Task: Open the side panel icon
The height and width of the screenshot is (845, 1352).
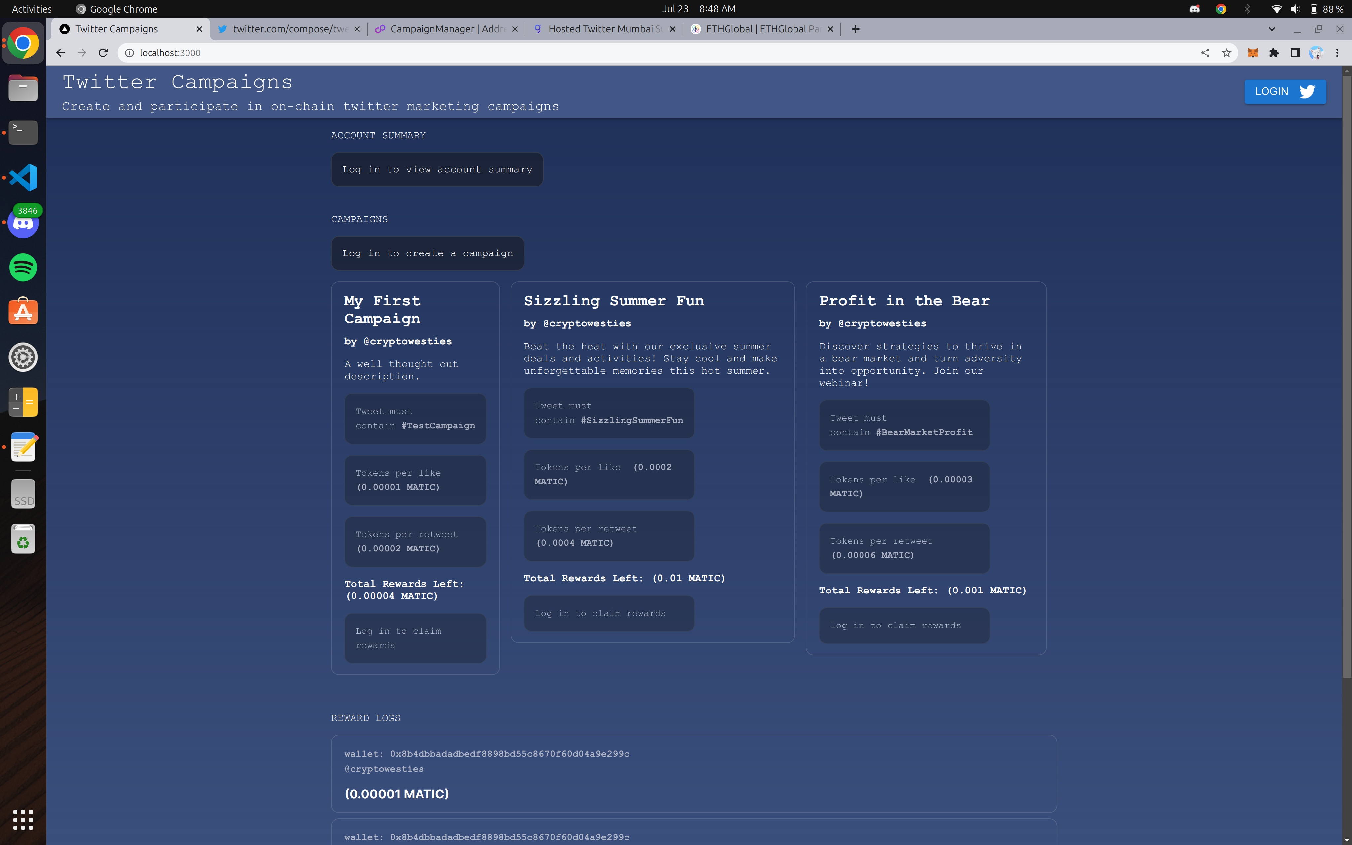Action: click(x=1295, y=52)
